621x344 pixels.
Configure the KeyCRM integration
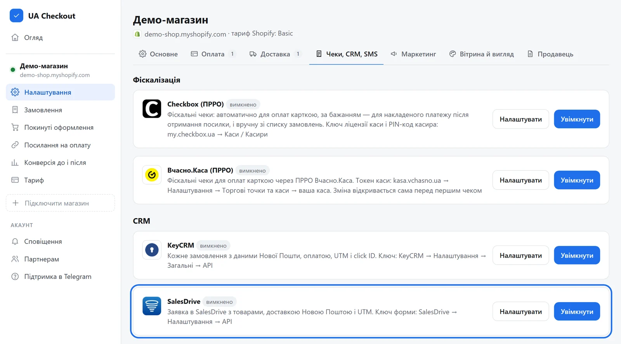point(520,255)
